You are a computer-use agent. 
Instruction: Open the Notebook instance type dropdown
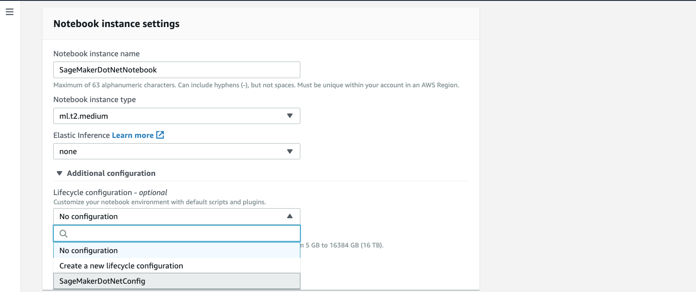(x=177, y=116)
